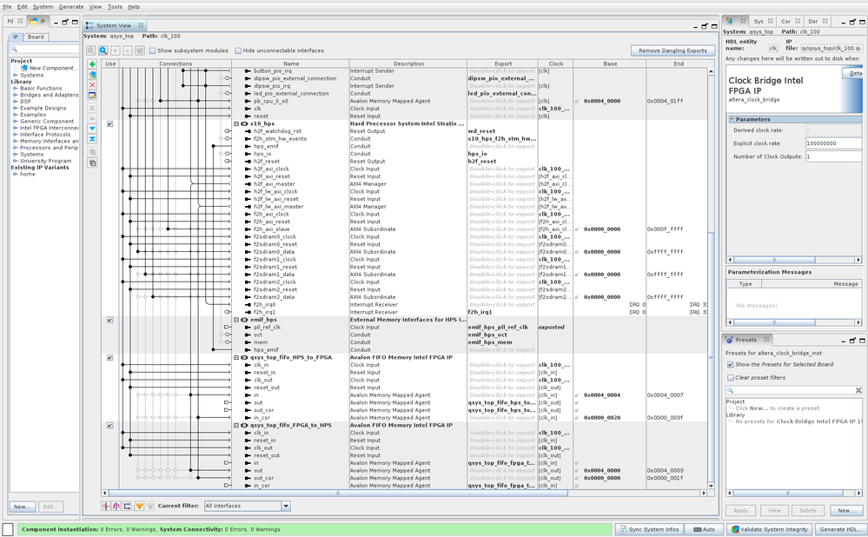
Task: Open the Generate menu
Action: pyautogui.click(x=71, y=6)
